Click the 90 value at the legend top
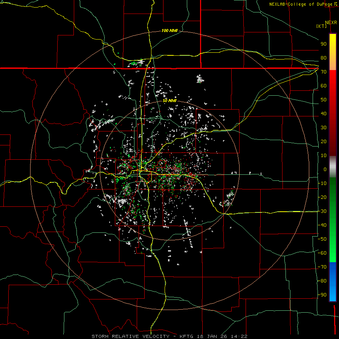 point(324,44)
